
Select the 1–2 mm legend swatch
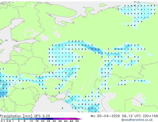(16, 119)
